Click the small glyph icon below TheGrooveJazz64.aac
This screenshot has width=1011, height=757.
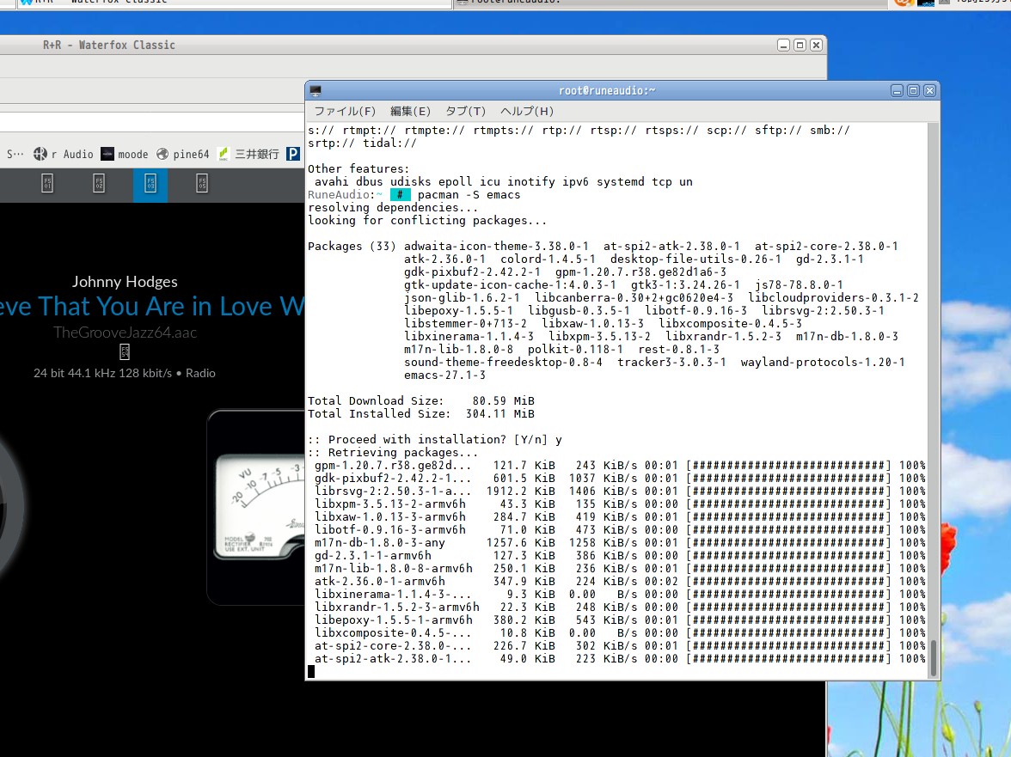click(x=125, y=352)
